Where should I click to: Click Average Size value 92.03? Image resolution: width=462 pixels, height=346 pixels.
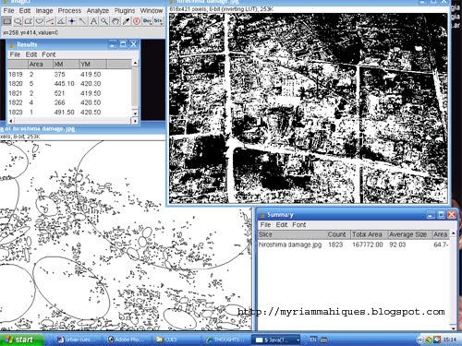coord(397,245)
